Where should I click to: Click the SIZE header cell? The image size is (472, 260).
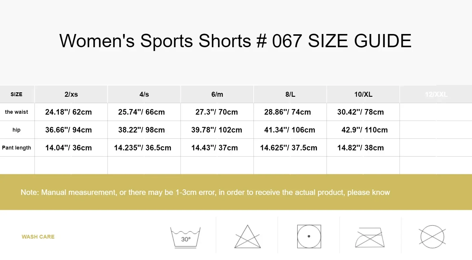coord(16,94)
